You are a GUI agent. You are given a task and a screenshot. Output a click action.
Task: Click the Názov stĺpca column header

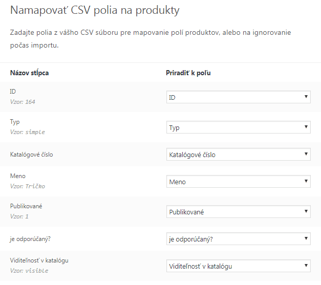click(x=30, y=73)
